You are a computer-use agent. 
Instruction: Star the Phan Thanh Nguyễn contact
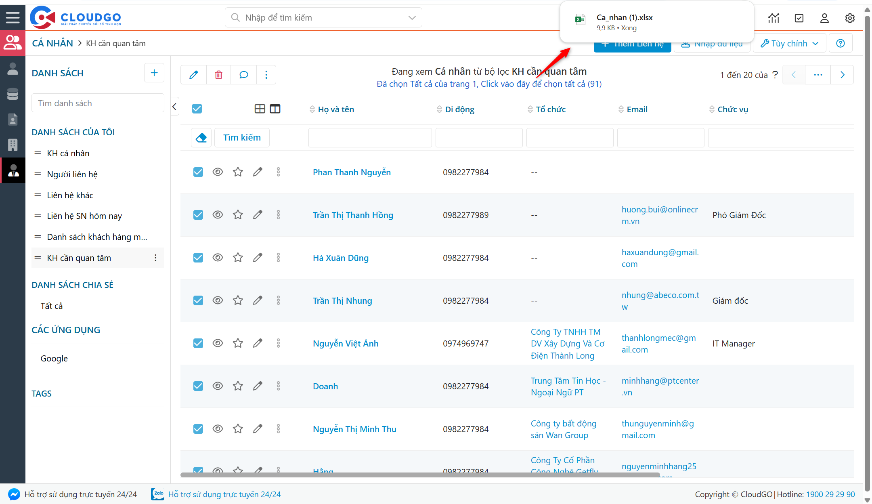pos(238,172)
